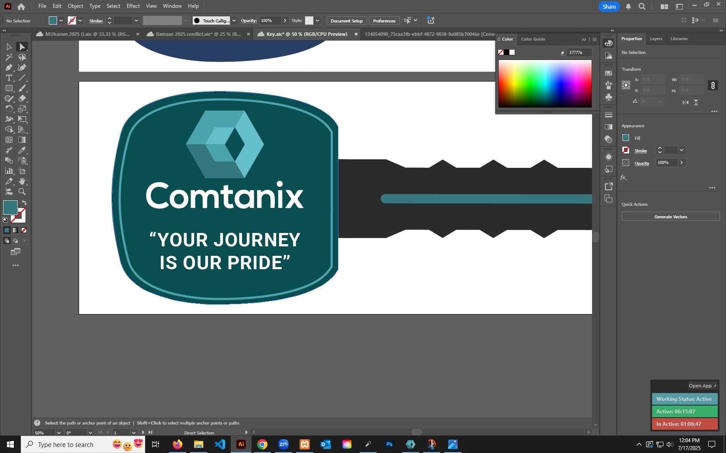Open the Effect menu
726x453 pixels.
pos(133,6)
